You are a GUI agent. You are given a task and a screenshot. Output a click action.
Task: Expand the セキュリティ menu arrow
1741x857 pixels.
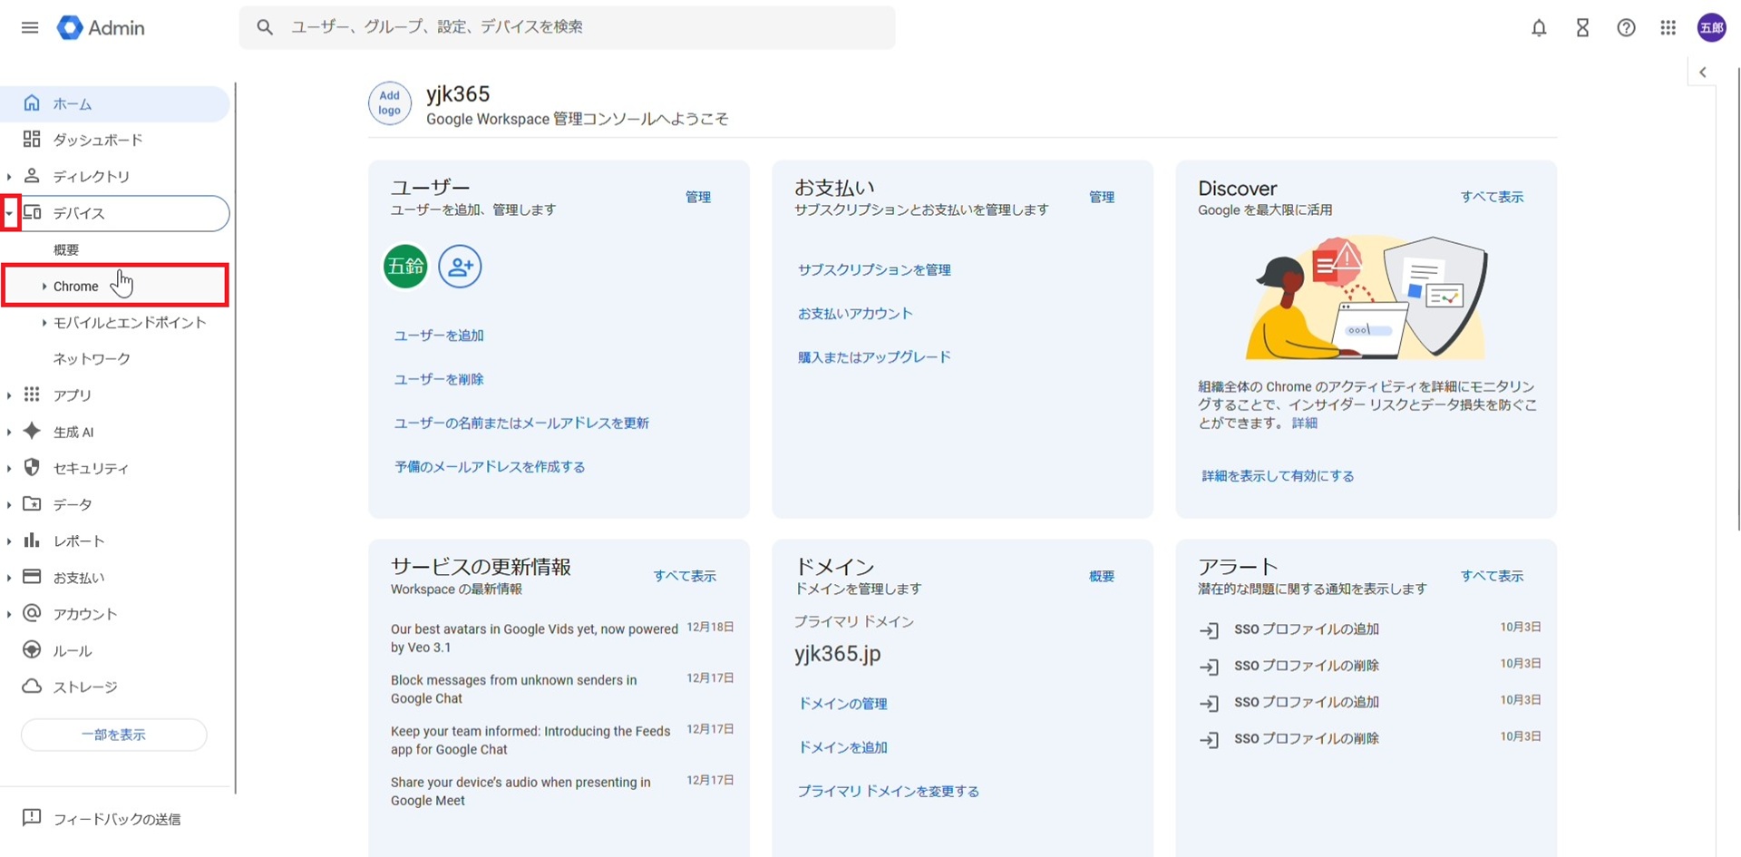click(9, 469)
